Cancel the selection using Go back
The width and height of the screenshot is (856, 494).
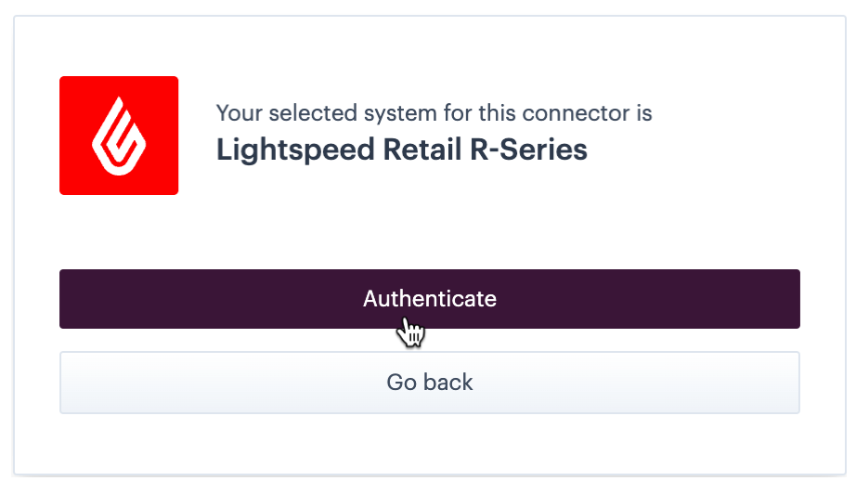click(429, 383)
